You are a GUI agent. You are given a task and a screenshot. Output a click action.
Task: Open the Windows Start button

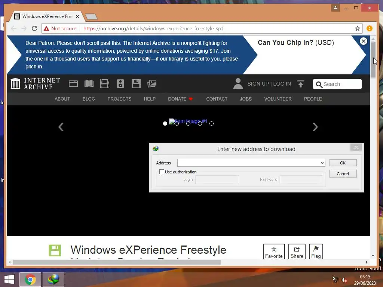9,280
